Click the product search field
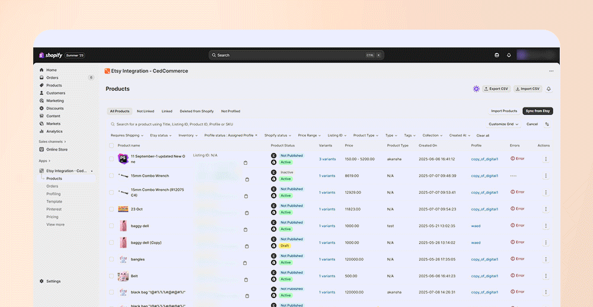 (x=295, y=124)
